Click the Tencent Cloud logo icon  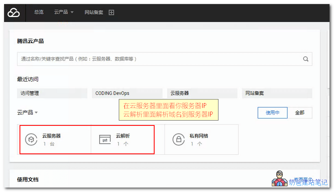point(14,13)
